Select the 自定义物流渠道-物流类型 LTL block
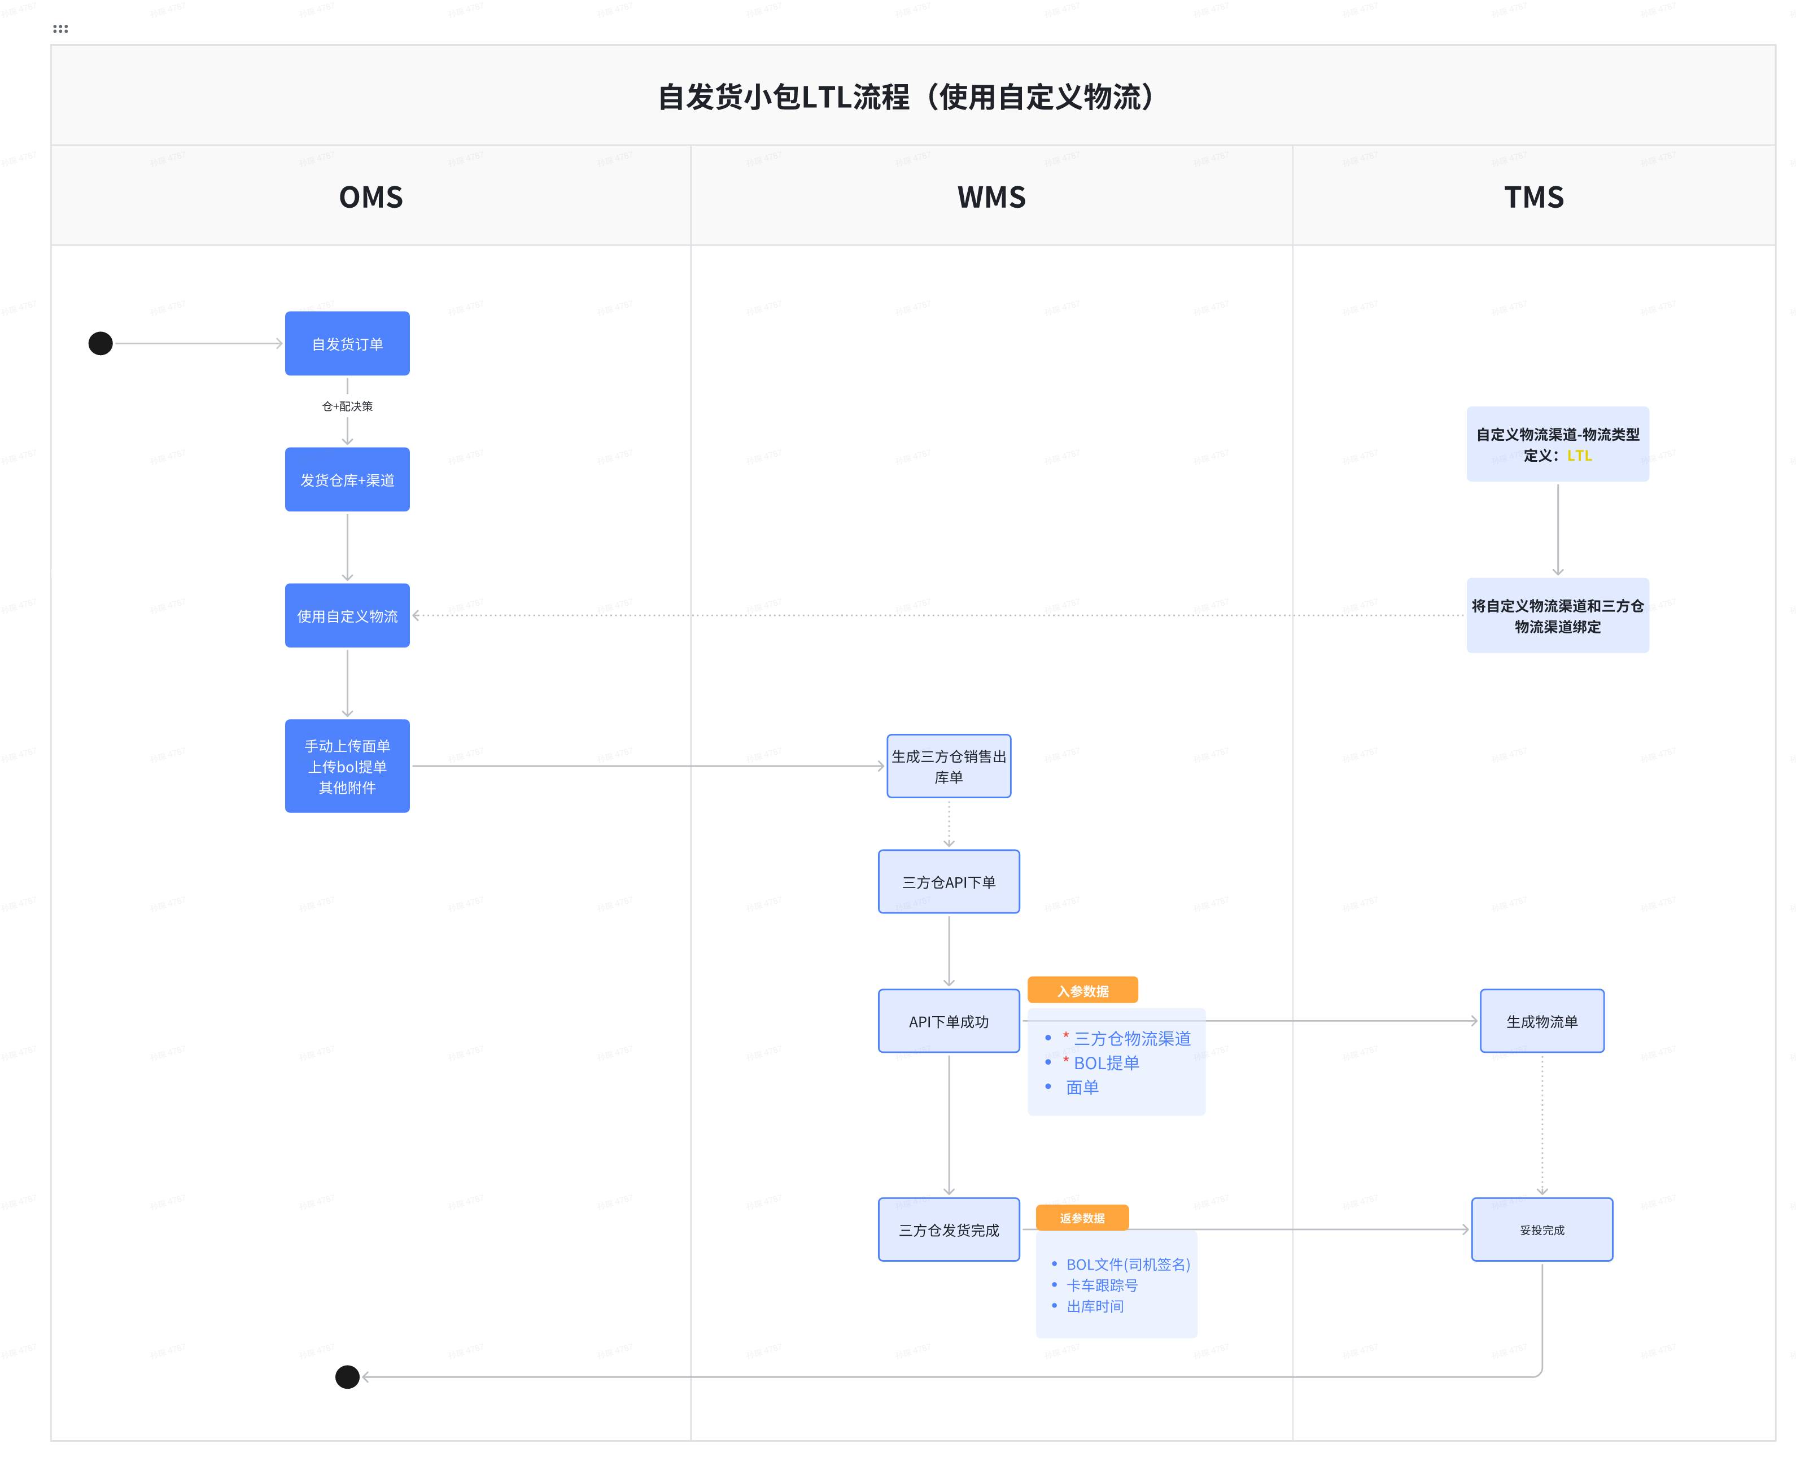 point(1557,444)
